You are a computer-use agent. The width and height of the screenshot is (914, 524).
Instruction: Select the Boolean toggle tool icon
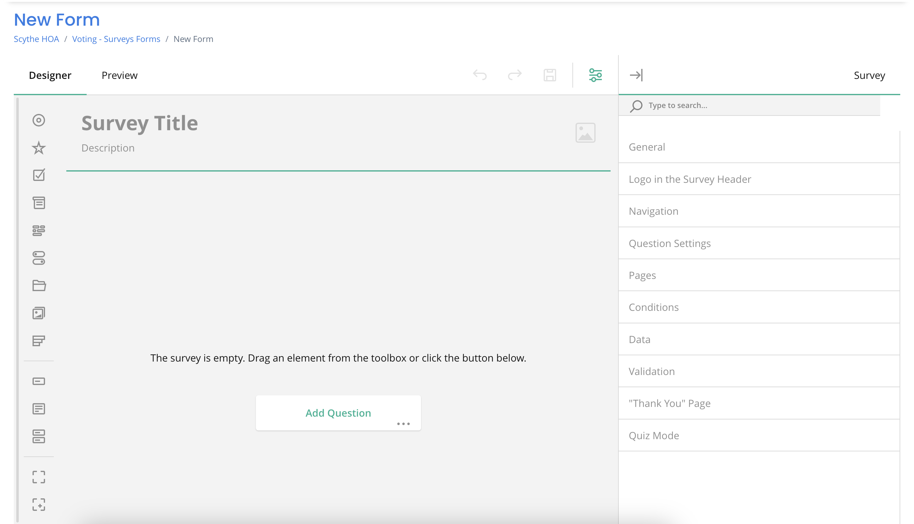pos(39,258)
